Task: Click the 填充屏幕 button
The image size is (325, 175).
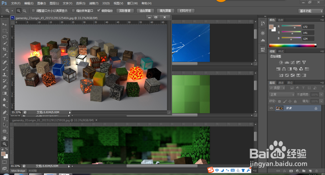Action: (x=165, y=11)
